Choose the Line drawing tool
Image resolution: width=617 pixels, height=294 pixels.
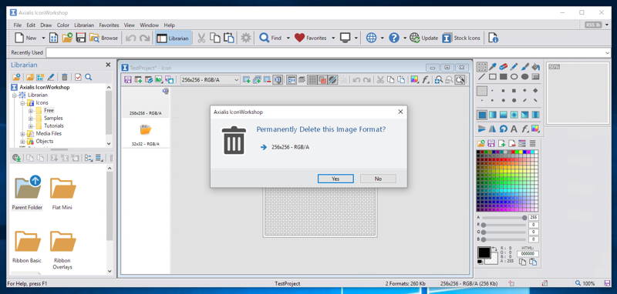tap(481, 77)
